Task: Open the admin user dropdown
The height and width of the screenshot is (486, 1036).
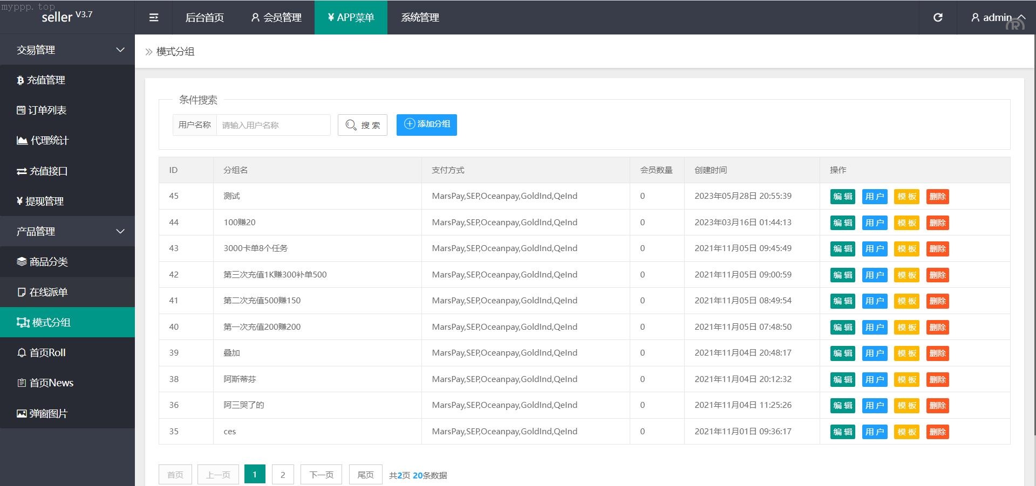Action: [997, 18]
